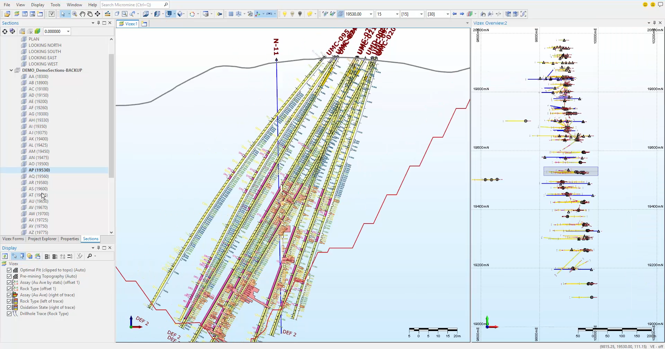Screen dimensions: 665x349
Task: Toggle Optimal Pit layer checkbox
Action: tap(9, 270)
